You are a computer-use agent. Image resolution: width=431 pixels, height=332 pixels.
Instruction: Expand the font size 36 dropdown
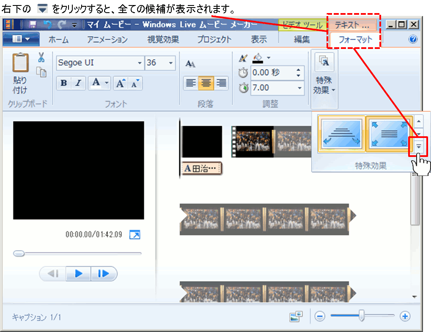(x=171, y=63)
